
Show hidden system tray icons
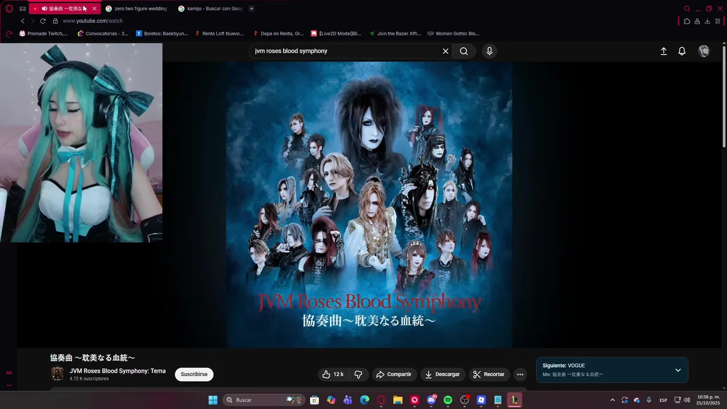pyautogui.click(x=612, y=400)
